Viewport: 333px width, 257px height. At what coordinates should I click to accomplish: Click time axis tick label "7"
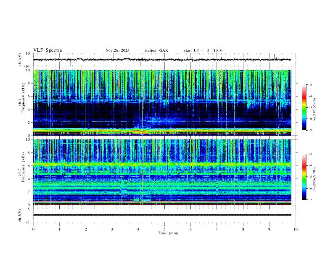(x=217, y=229)
